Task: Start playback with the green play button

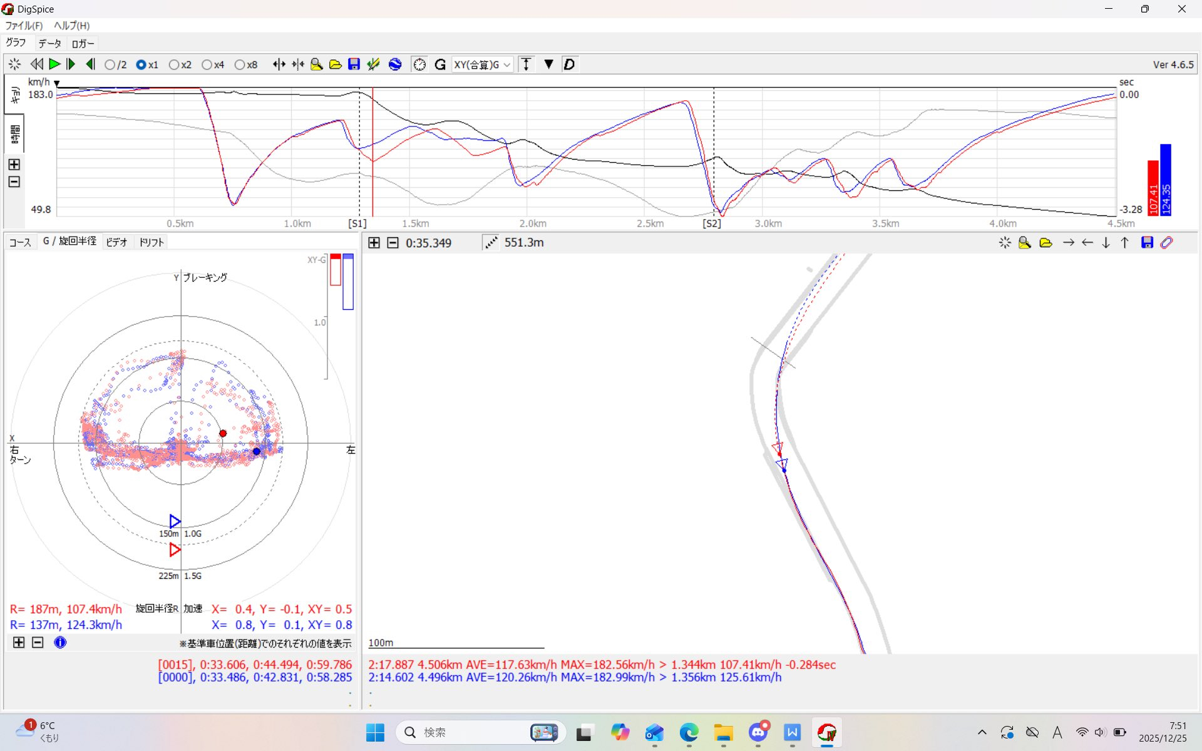Action: click(54, 64)
